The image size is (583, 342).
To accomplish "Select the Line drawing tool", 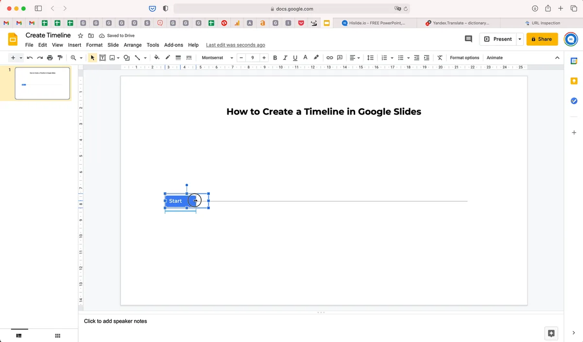I will (x=137, y=58).
